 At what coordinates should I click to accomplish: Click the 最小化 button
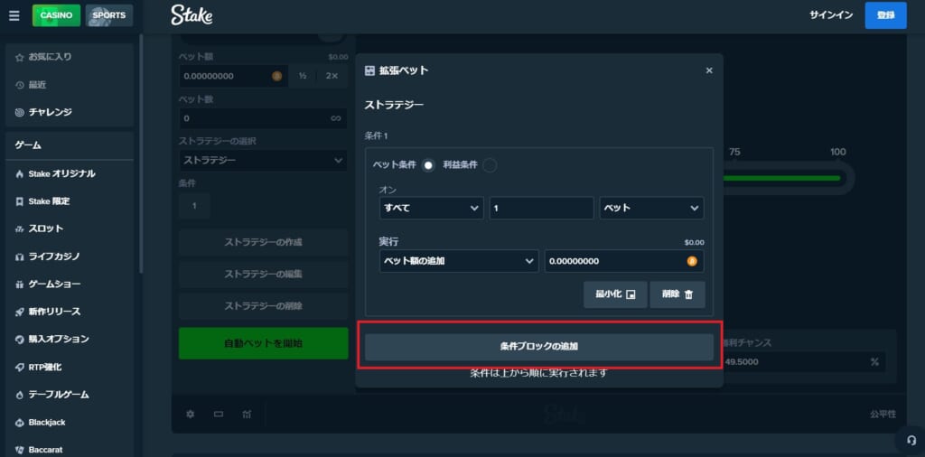coord(615,294)
